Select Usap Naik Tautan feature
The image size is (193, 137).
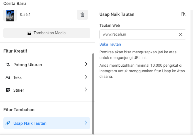coord(47,123)
